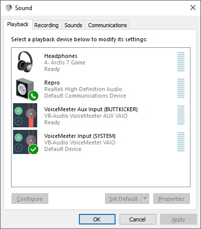Open device Properties button
The width and height of the screenshot is (201, 229).
pyautogui.click(x=171, y=199)
